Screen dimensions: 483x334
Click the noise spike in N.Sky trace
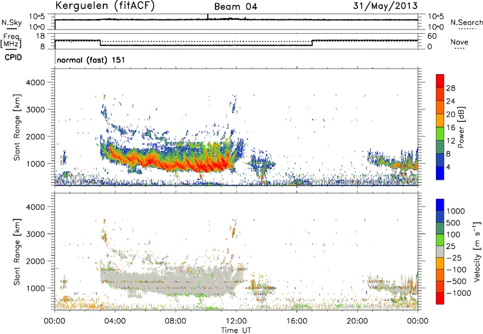coord(208,17)
